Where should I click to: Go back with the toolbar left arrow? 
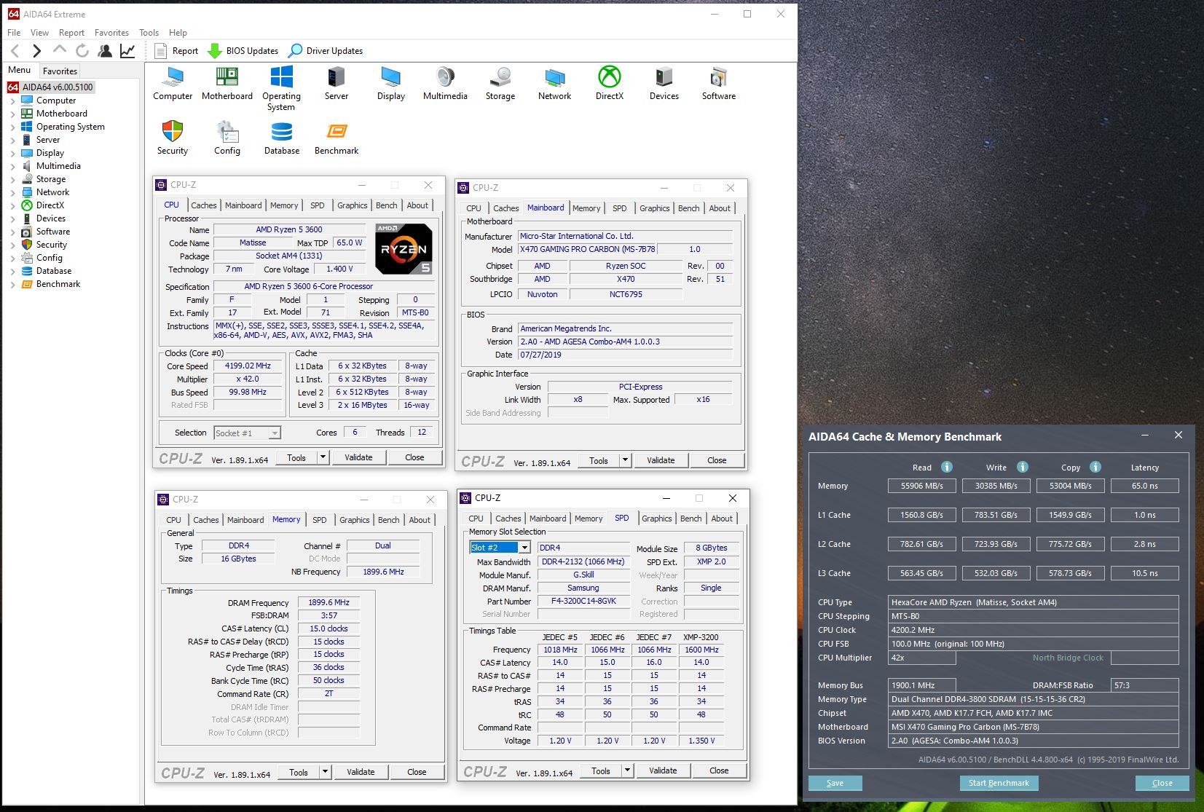point(15,50)
